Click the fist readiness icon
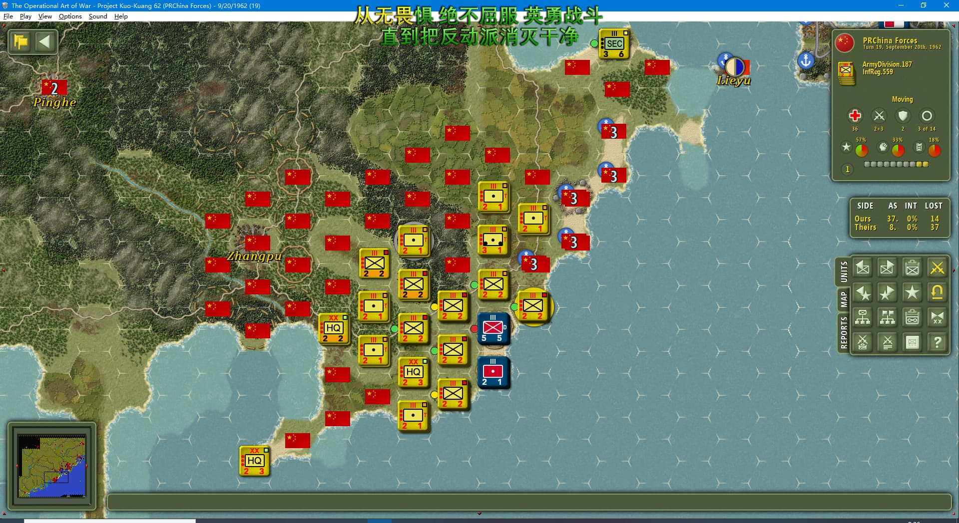The image size is (959, 523). pyautogui.click(x=883, y=147)
